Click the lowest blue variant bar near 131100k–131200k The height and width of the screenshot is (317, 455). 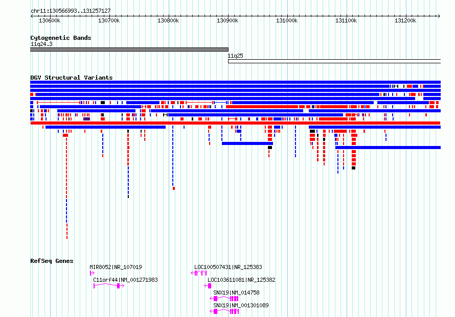(x=388, y=148)
